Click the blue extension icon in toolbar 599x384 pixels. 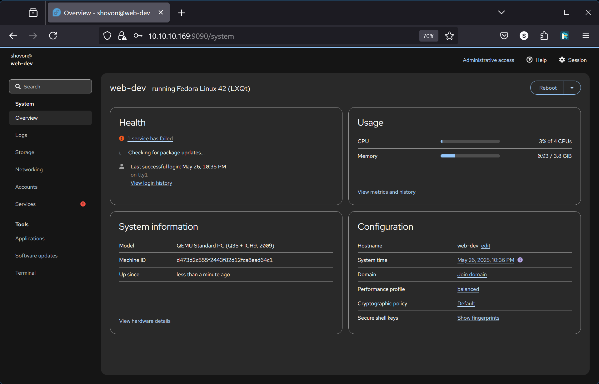pyautogui.click(x=565, y=36)
